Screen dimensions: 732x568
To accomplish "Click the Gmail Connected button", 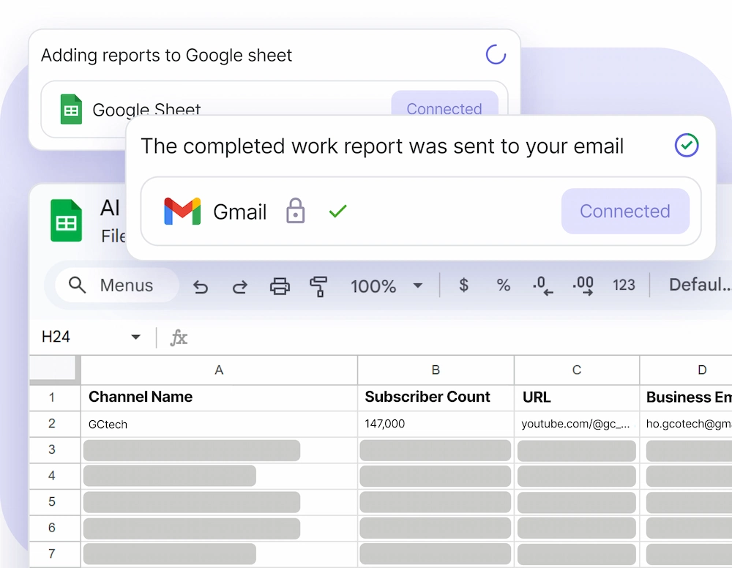I will click(x=625, y=211).
